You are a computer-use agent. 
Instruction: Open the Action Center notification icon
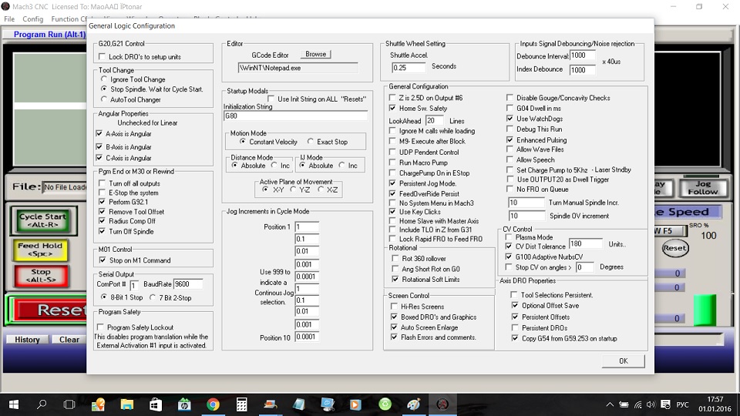point(666,404)
